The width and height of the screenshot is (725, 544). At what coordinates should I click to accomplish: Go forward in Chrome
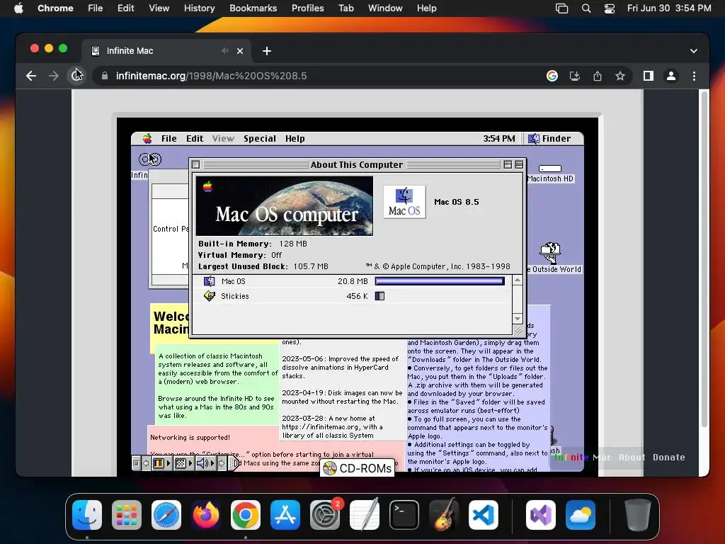(54, 76)
